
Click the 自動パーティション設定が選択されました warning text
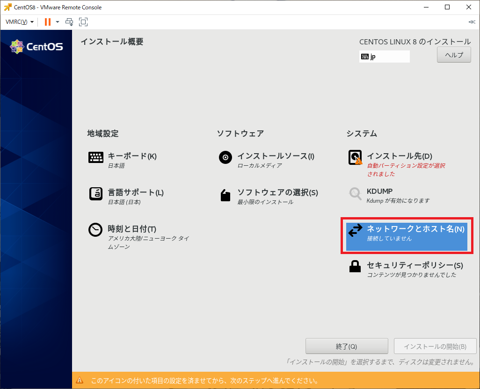(x=406, y=170)
